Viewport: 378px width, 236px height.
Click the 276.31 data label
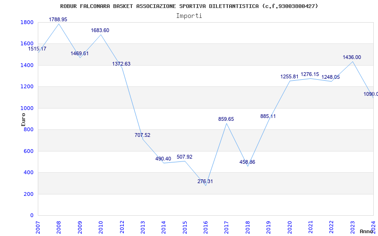(205, 181)
